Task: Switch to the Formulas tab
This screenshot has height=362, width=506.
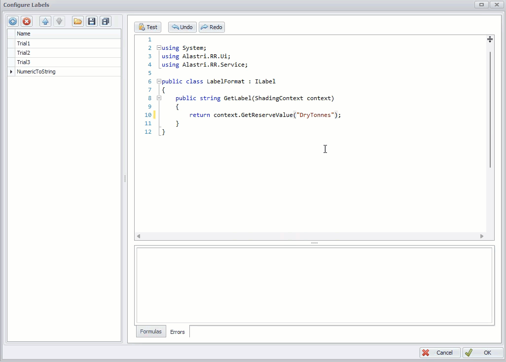Action: coord(150,331)
